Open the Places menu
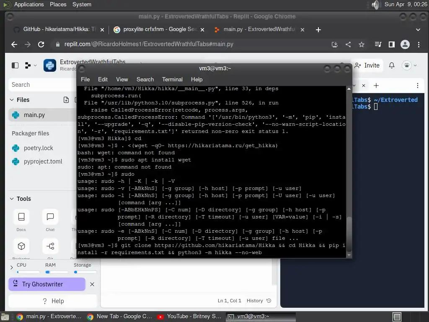 coord(58,4)
